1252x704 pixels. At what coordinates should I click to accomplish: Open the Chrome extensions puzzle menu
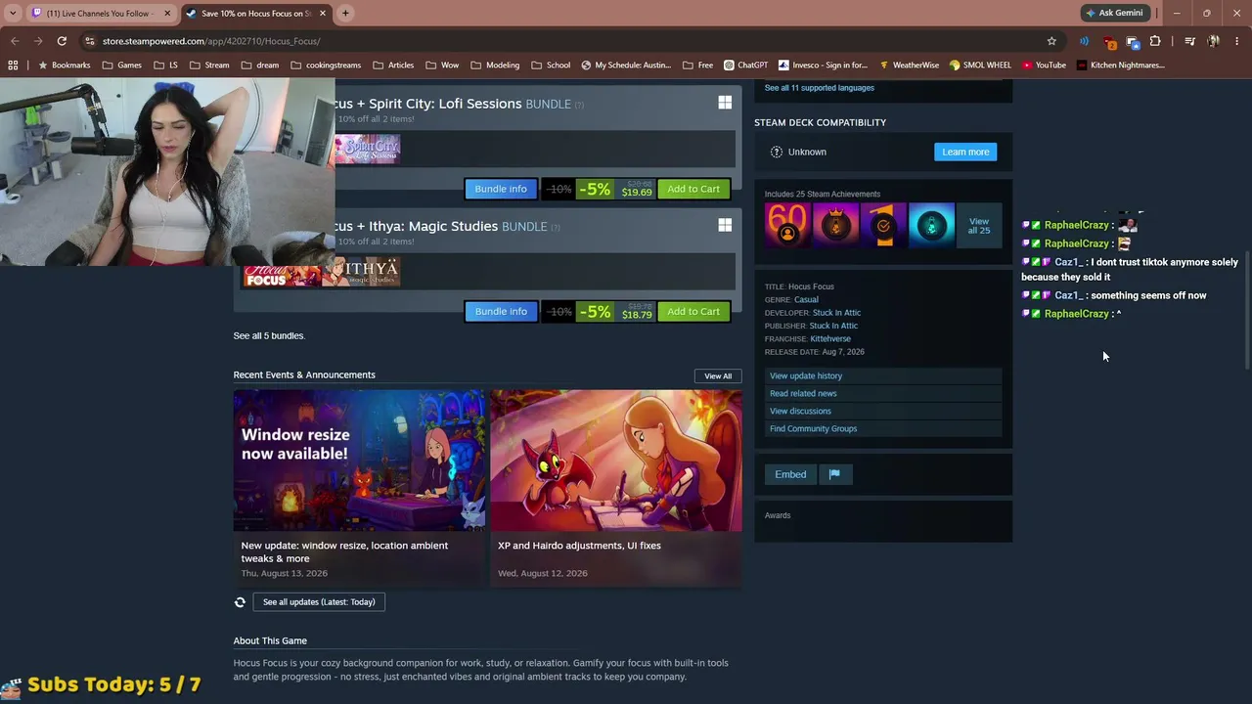(1155, 41)
